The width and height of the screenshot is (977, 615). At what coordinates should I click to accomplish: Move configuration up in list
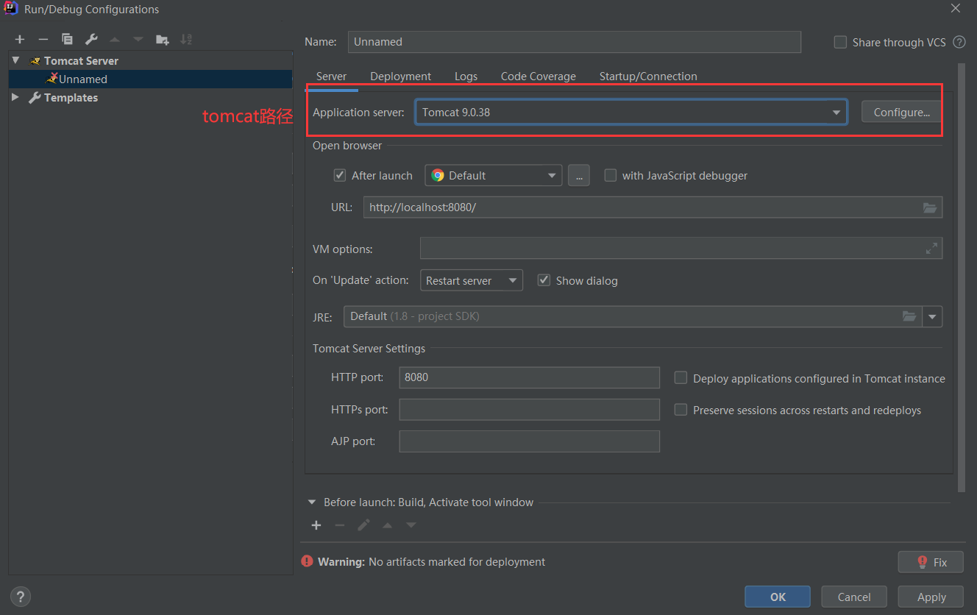pyautogui.click(x=114, y=39)
